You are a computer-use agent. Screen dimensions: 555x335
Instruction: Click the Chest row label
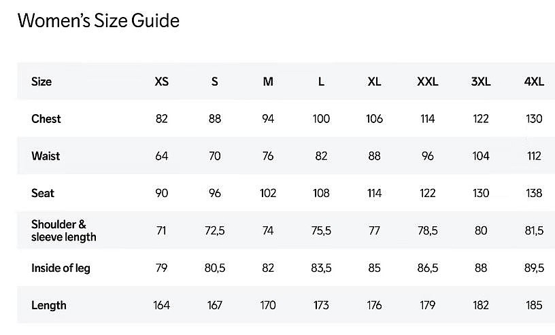coord(46,119)
